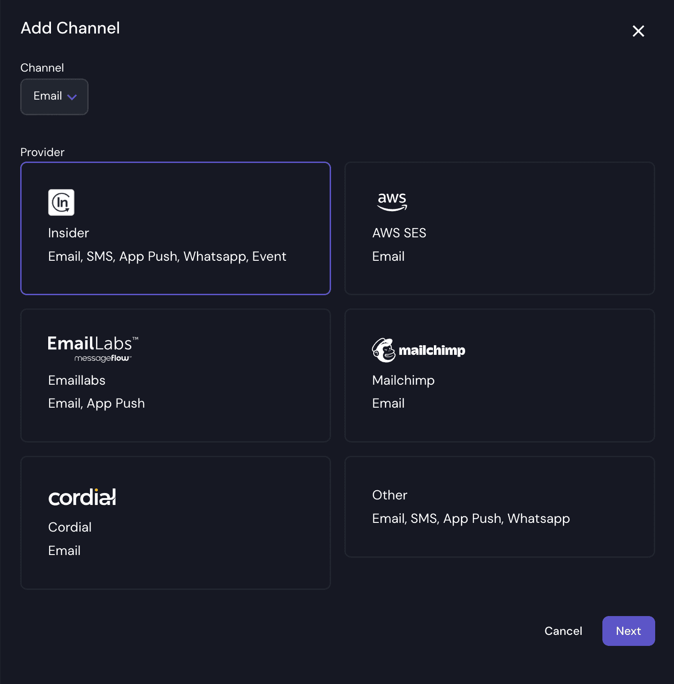Click the EmailLabs messageflow logo
Image resolution: width=674 pixels, height=684 pixels.
(x=93, y=348)
